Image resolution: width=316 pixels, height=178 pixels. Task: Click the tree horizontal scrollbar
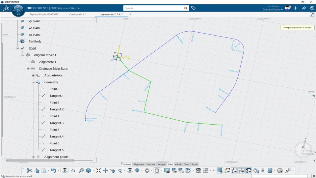coord(40,161)
